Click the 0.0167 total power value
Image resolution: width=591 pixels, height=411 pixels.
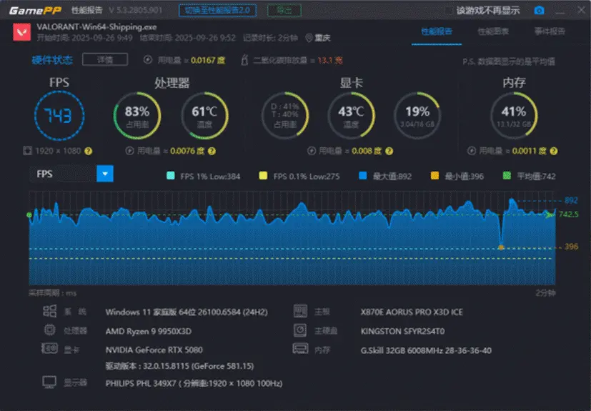pos(208,60)
